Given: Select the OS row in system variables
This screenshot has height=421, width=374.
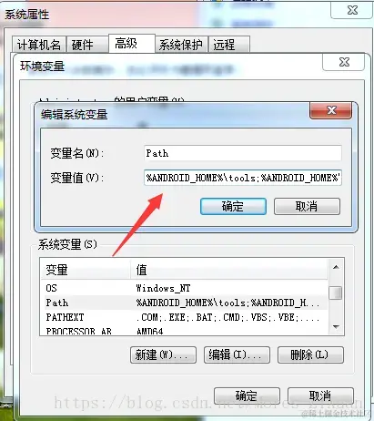Looking at the screenshot, I should (184, 288).
